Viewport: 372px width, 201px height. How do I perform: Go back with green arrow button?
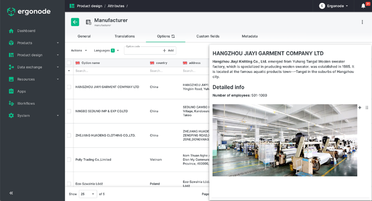pyautogui.click(x=75, y=22)
